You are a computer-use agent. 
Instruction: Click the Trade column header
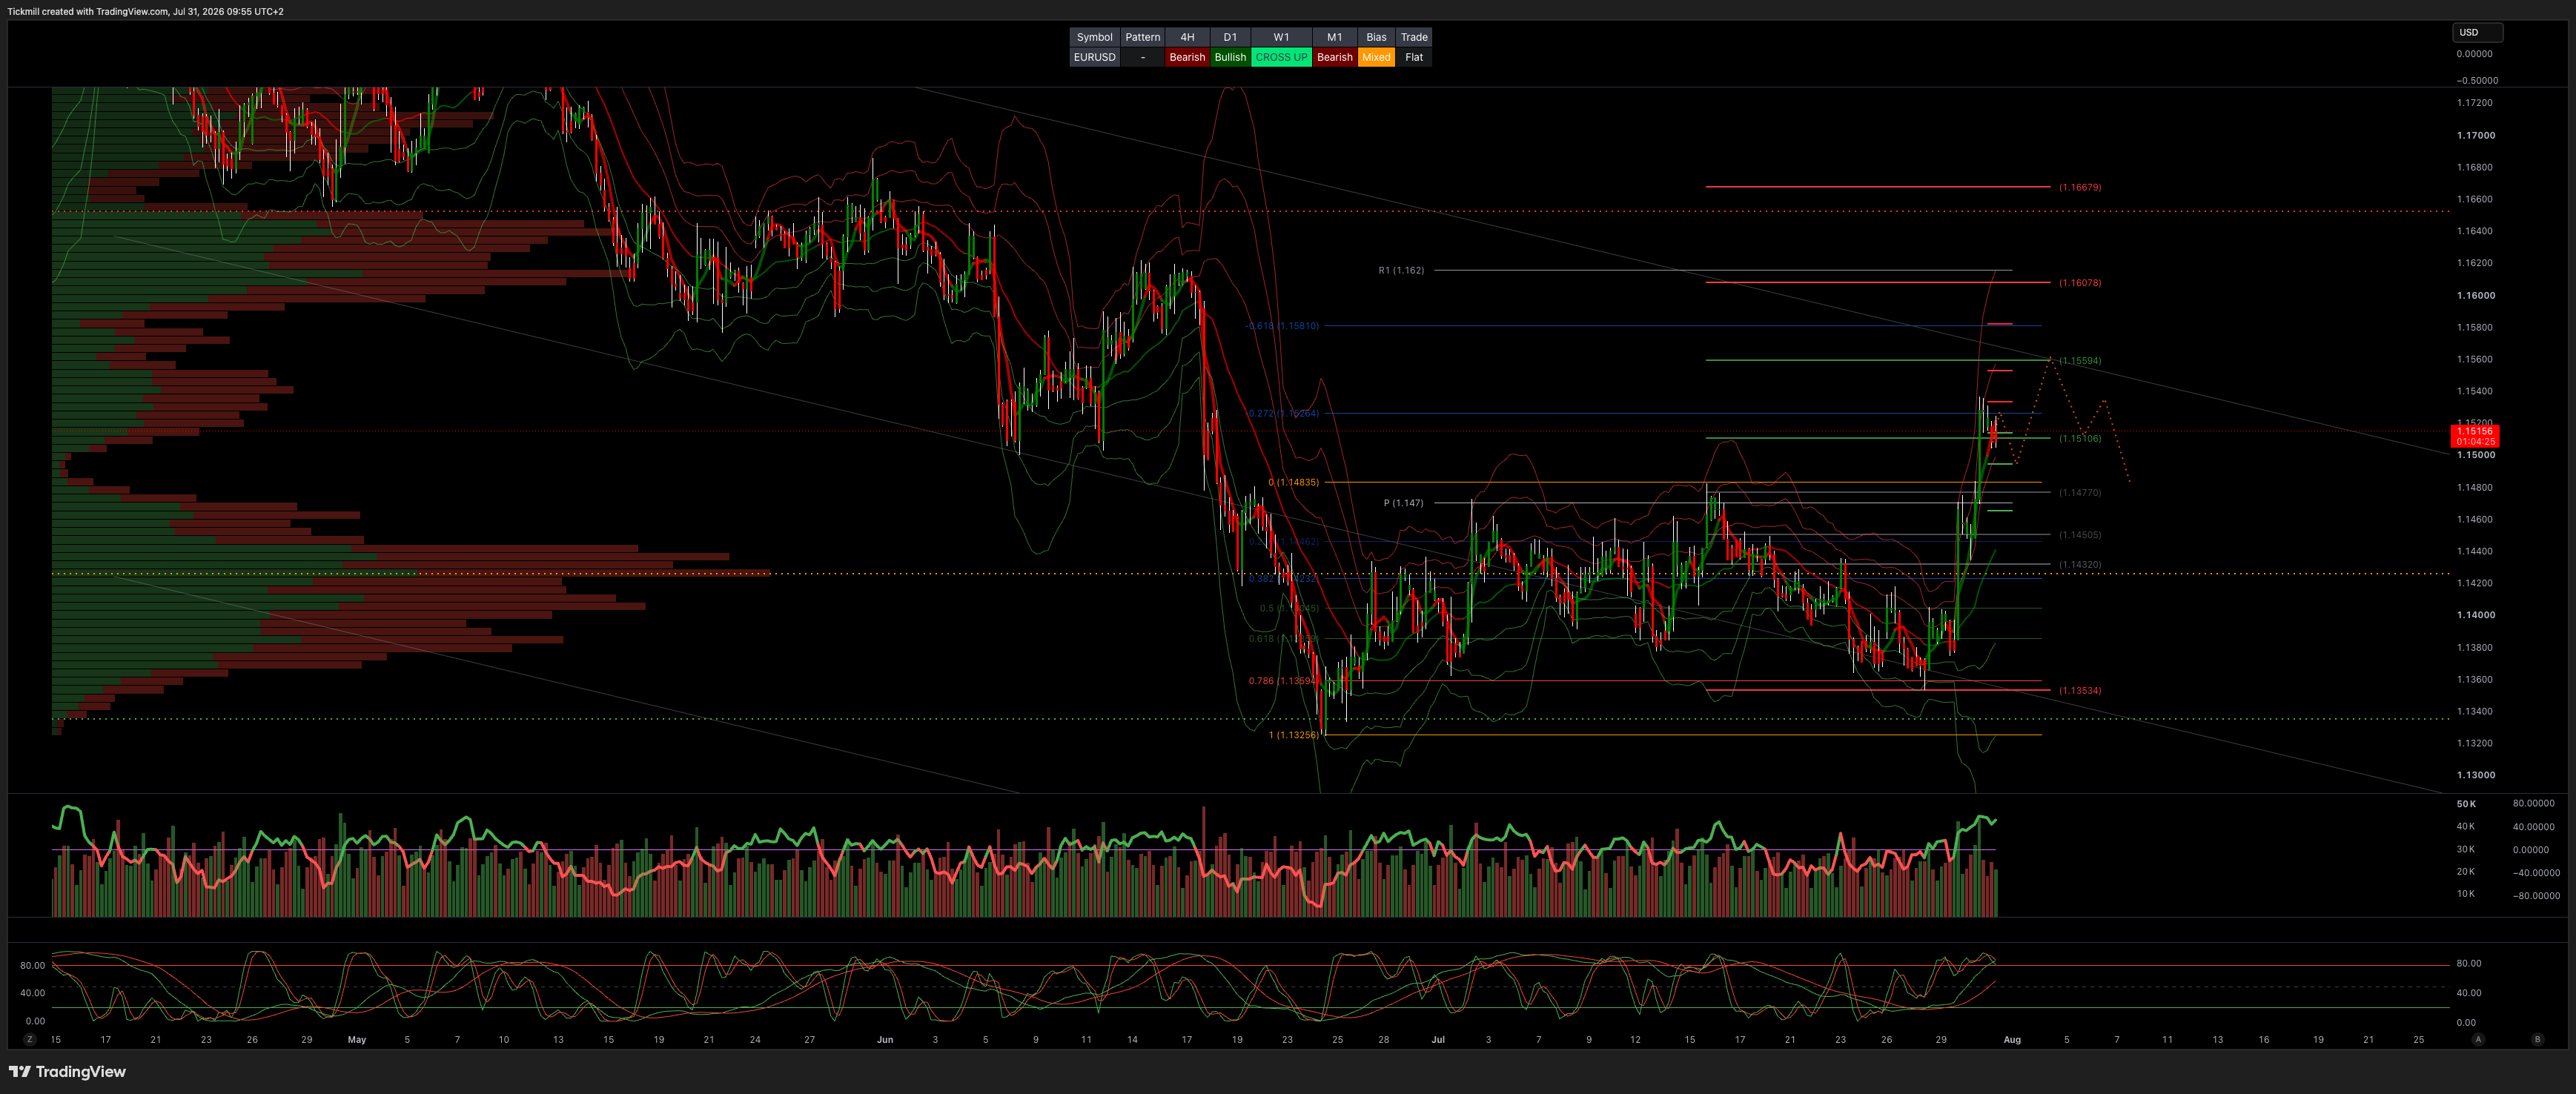[x=1414, y=37]
